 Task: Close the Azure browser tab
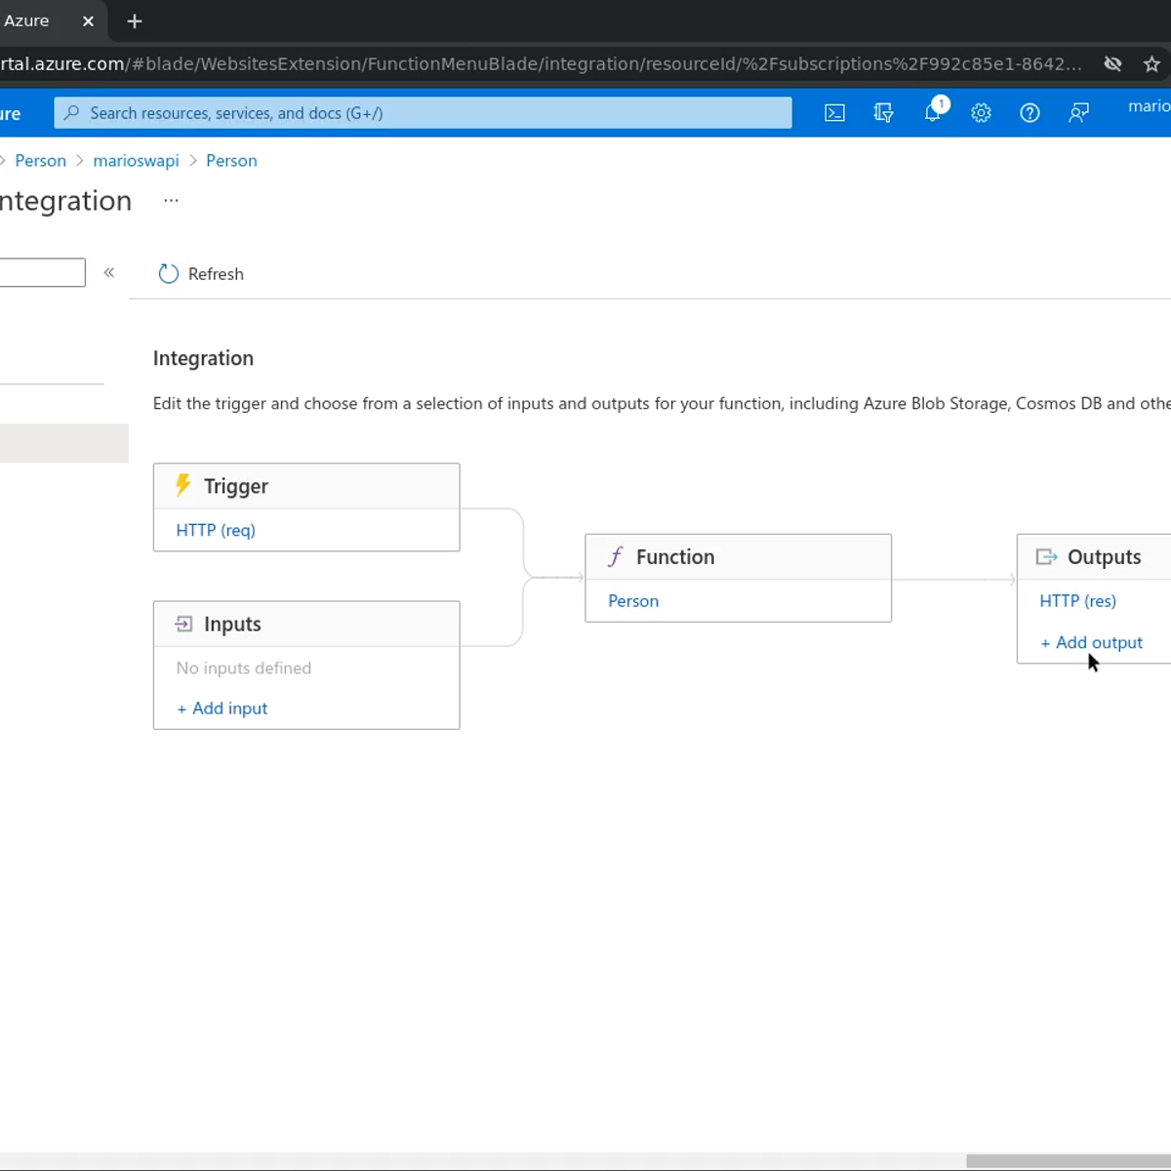(x=88, y=21)
